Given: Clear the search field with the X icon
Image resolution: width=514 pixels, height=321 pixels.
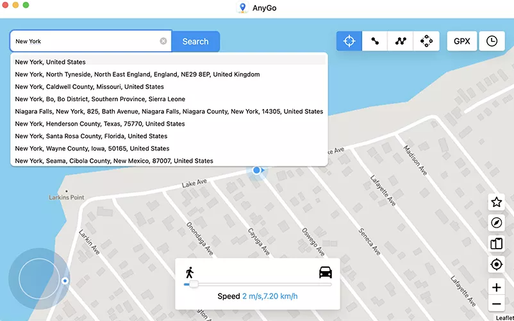Looking at the screenshot, I should [163, 41].
